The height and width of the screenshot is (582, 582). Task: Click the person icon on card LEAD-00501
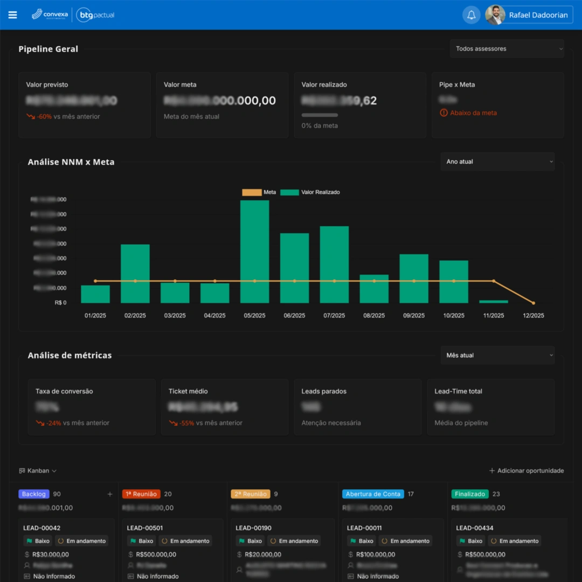(130, 565)
